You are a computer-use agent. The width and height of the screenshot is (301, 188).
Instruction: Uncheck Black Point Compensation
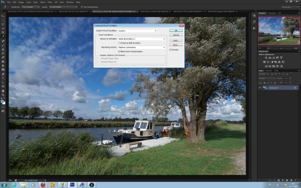(119, 52)
